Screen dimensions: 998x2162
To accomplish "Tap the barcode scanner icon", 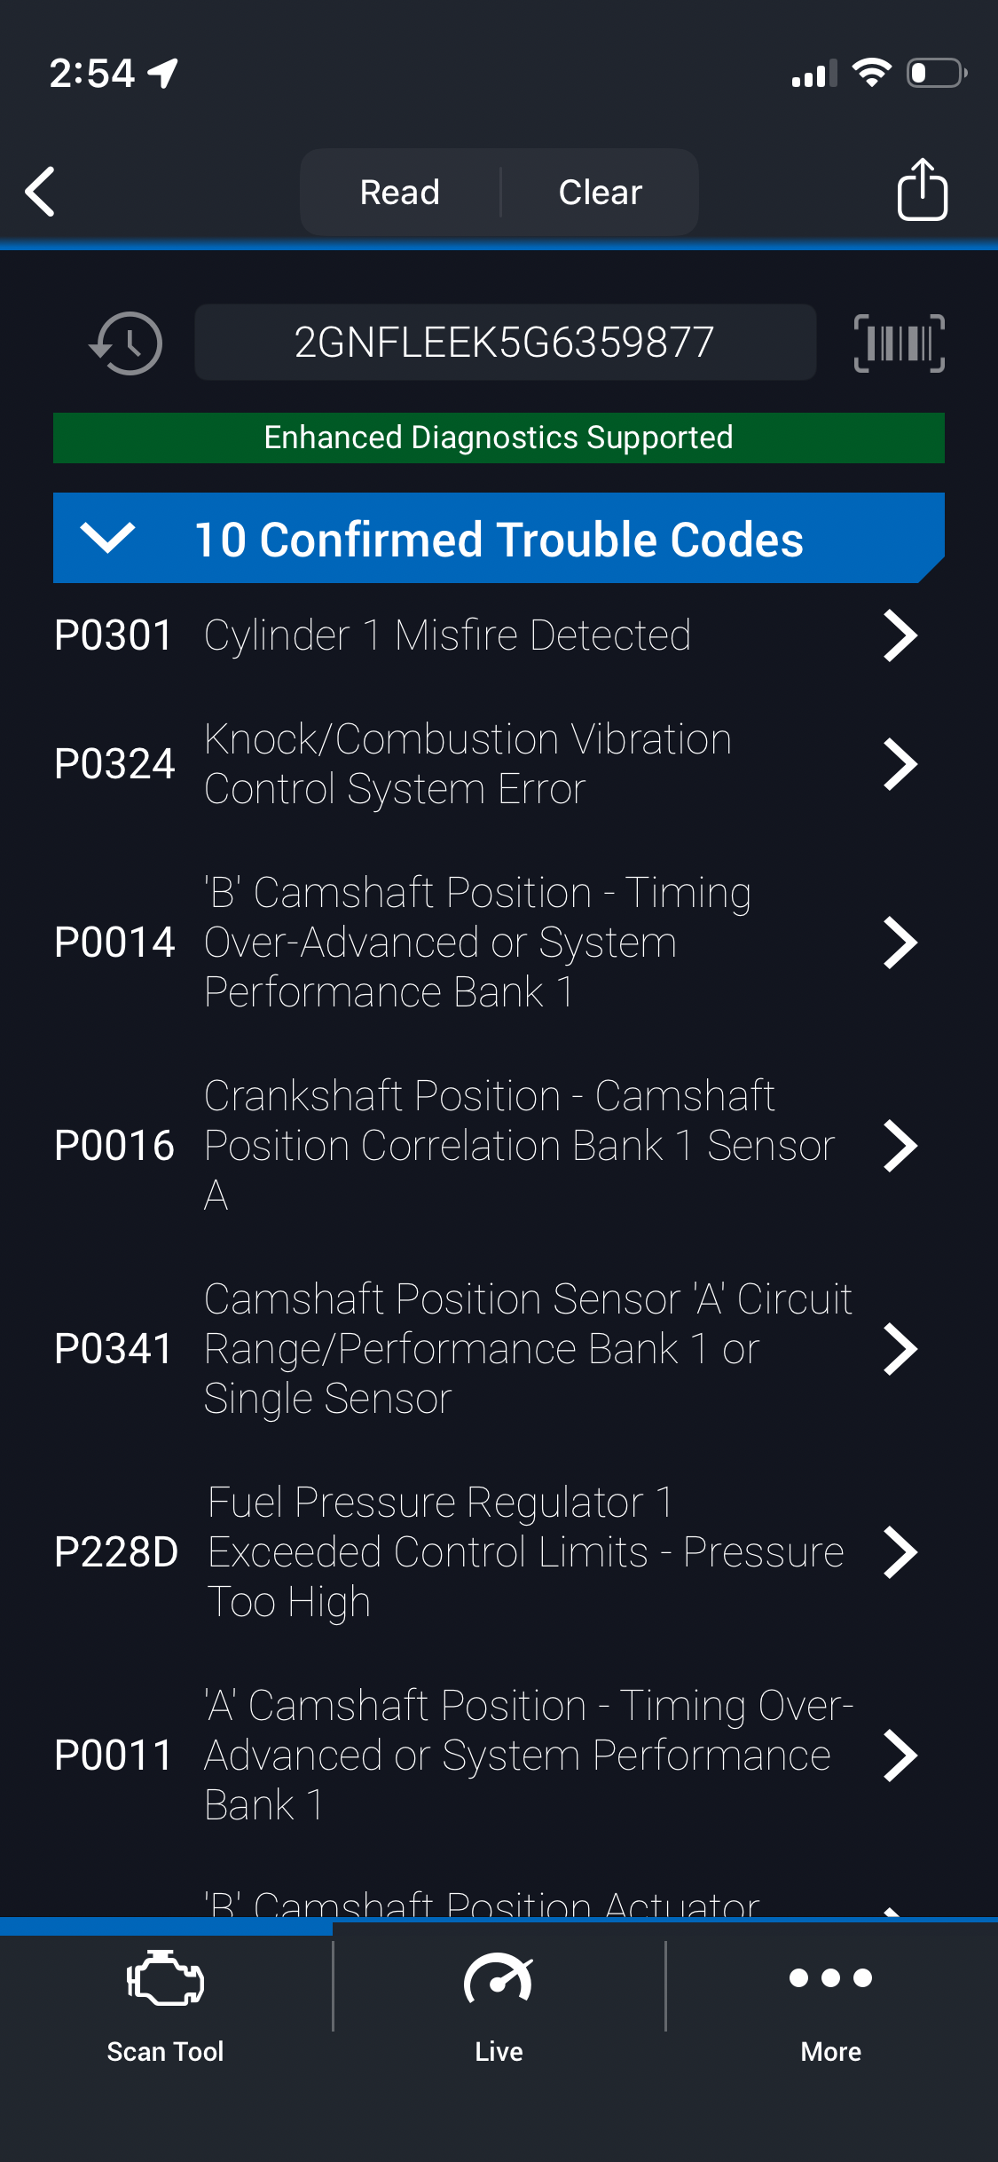I will pos(899,343).
